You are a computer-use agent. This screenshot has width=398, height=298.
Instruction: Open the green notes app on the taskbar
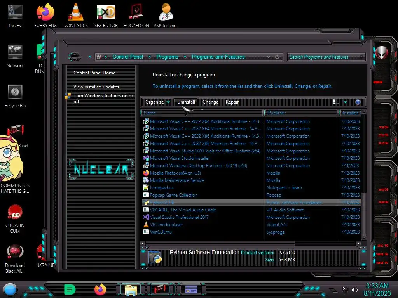(x=70, y=289)
